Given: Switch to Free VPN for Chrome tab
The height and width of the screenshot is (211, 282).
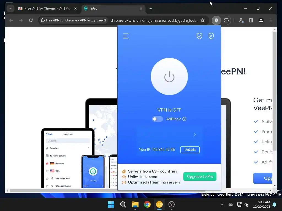Looking at the screenshot, I should pyautogui.click(x=47, y=9).
